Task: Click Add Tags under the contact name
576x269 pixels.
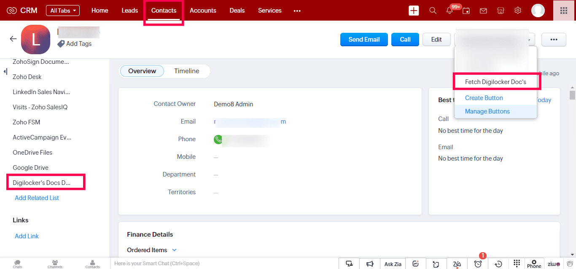Action: tap(75, 44)
